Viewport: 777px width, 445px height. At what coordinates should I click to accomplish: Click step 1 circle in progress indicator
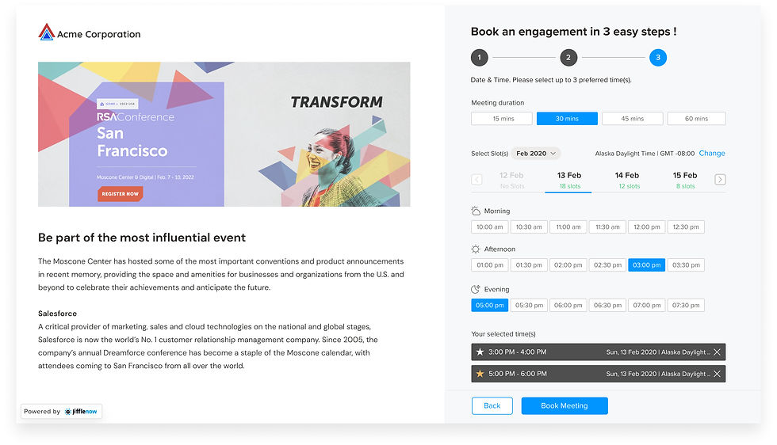click(479, 58)
